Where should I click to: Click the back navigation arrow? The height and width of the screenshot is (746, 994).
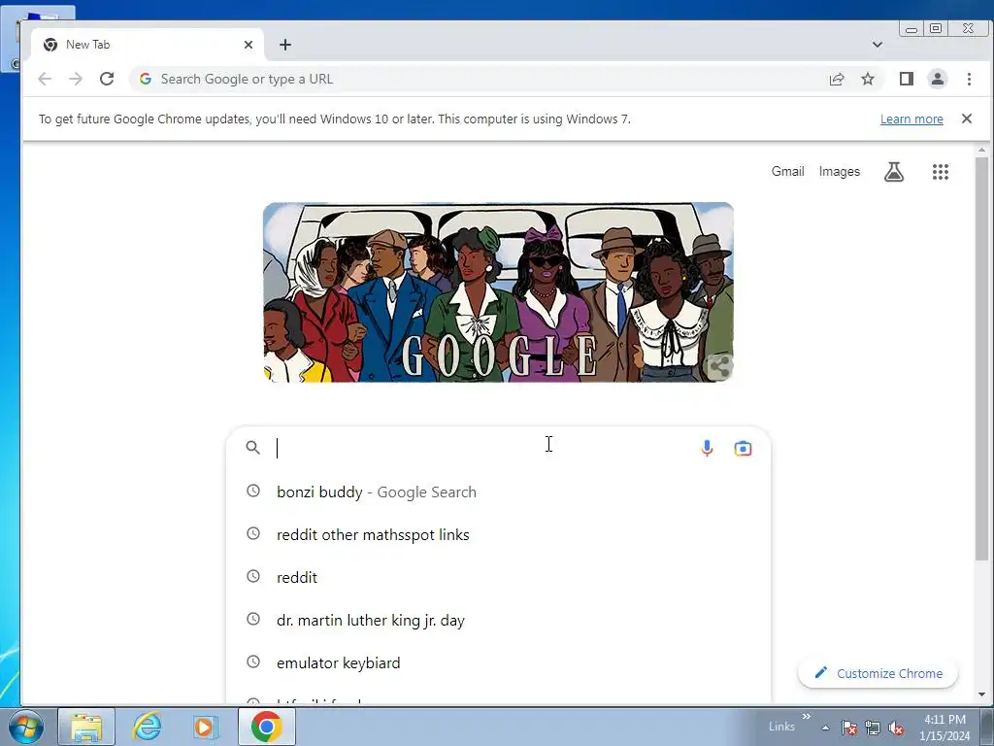pyautogui.click(x=45, y=79)
